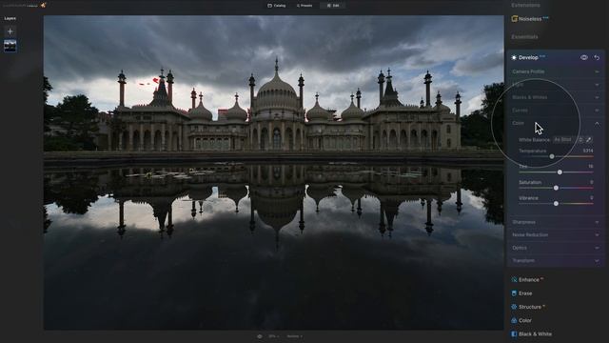This screenshot has width=609, height=343.
Task: Pick white balance with eyedropper tool
Action: [x=589, y=140]
